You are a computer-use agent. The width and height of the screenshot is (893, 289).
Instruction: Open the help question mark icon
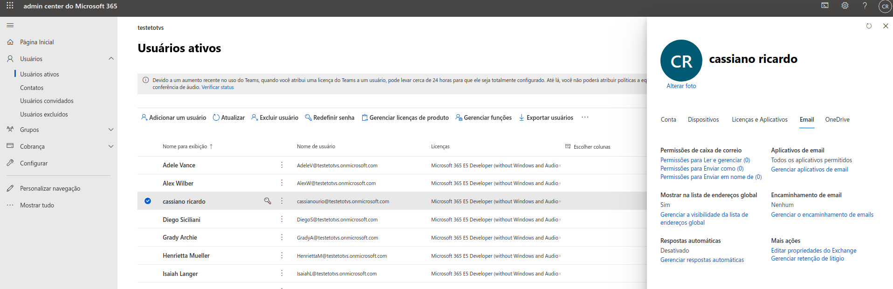click(x=865, y=6)
